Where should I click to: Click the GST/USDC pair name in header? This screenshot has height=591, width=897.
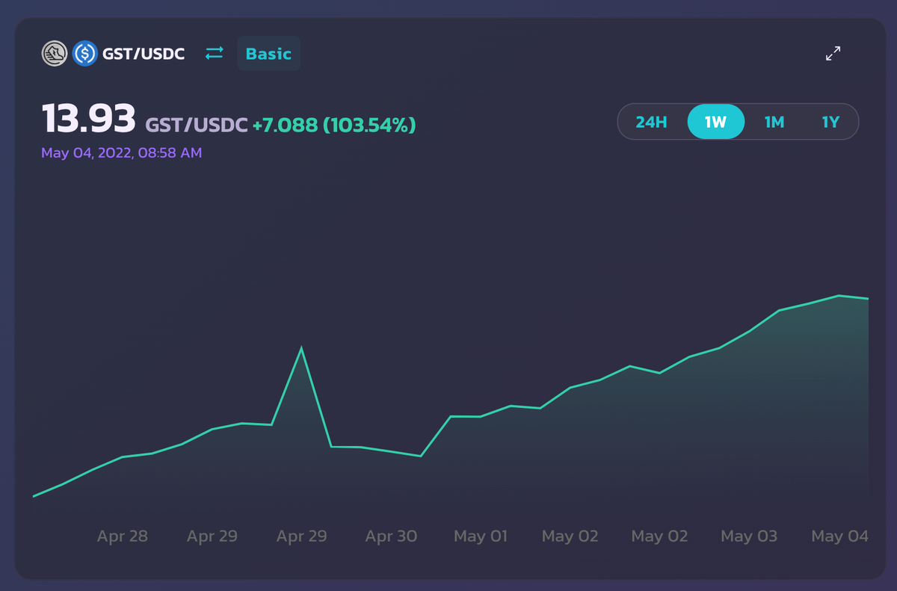pos(144,54)
